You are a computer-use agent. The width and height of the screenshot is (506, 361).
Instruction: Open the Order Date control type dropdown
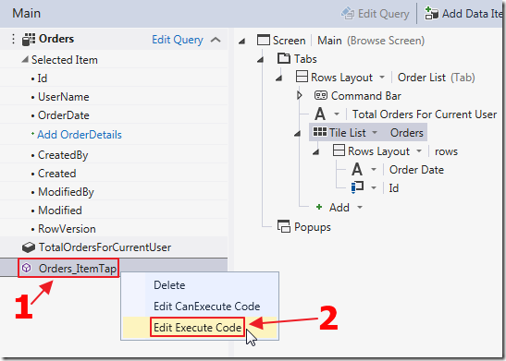[x=374, y=169]
